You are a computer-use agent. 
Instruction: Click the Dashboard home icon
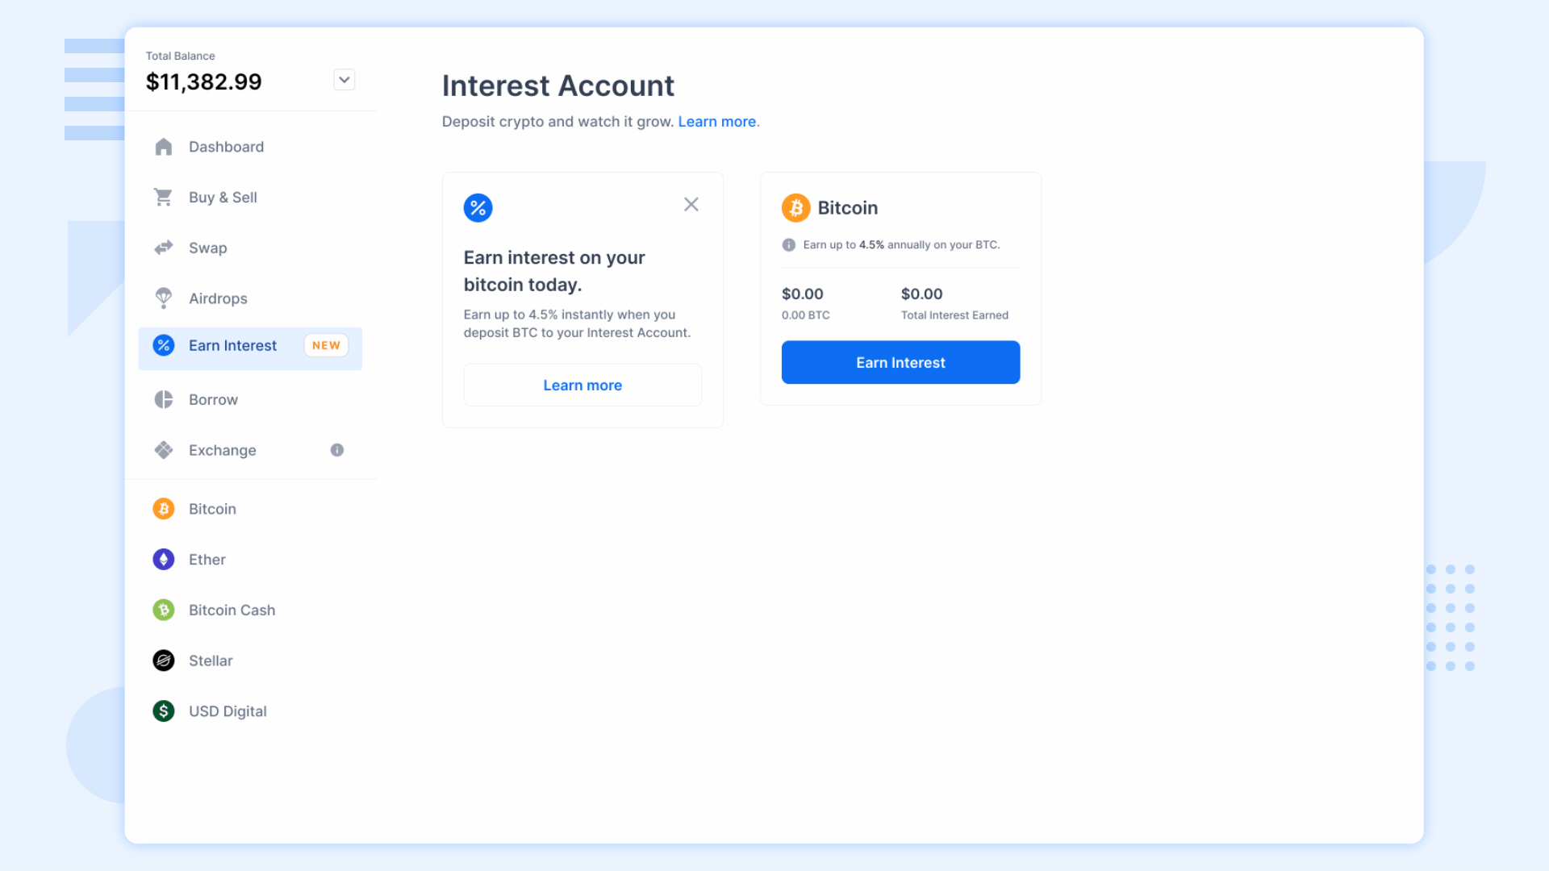[x=164, y=147]
